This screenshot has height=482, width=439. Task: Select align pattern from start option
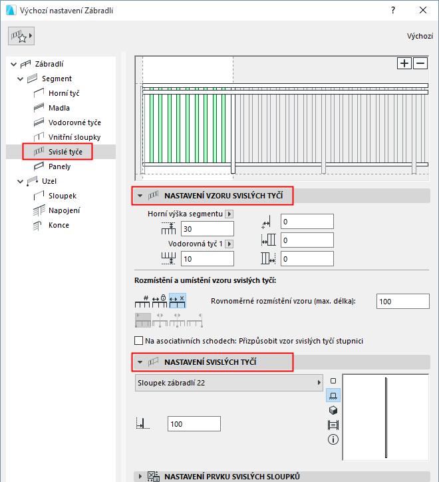[143, 320]
